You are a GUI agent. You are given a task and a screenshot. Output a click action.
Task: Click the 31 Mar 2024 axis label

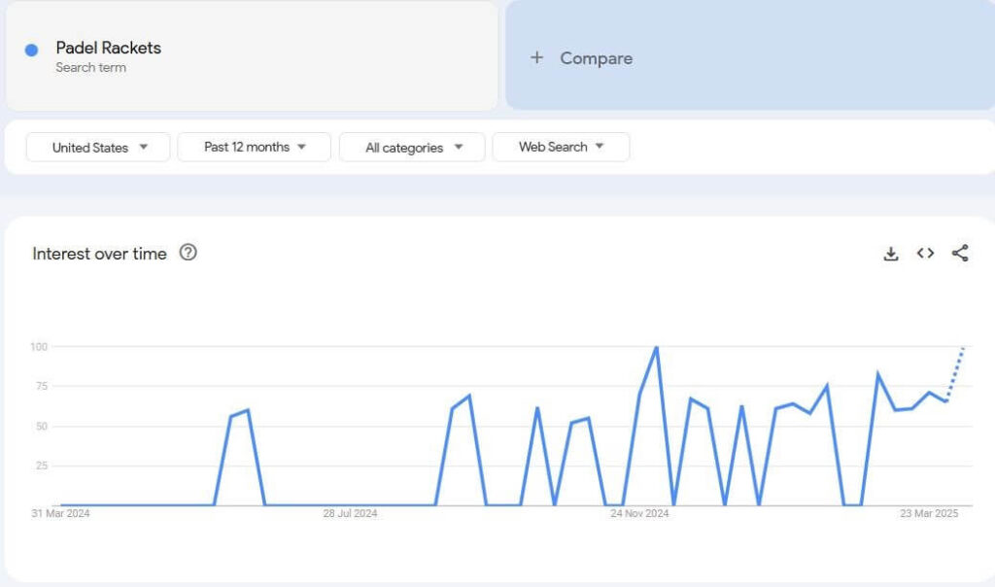click(60, 514)
